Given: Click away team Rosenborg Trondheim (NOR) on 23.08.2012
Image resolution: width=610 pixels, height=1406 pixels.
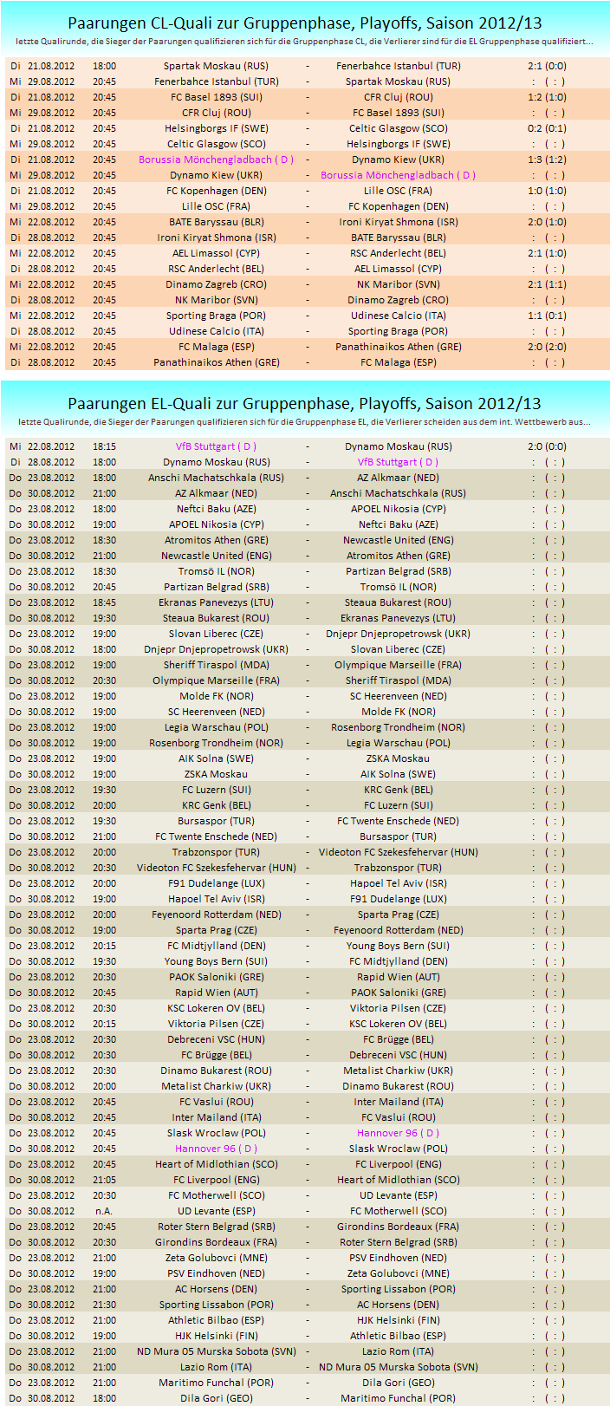Looking at the screenshot, I should 398,727.
